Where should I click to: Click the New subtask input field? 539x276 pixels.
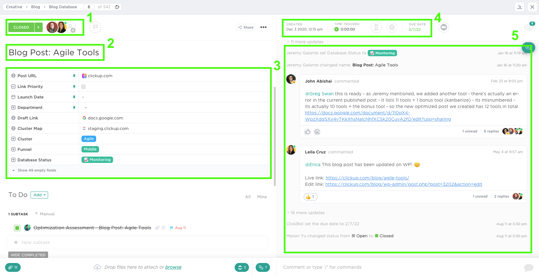coord(138,243)
